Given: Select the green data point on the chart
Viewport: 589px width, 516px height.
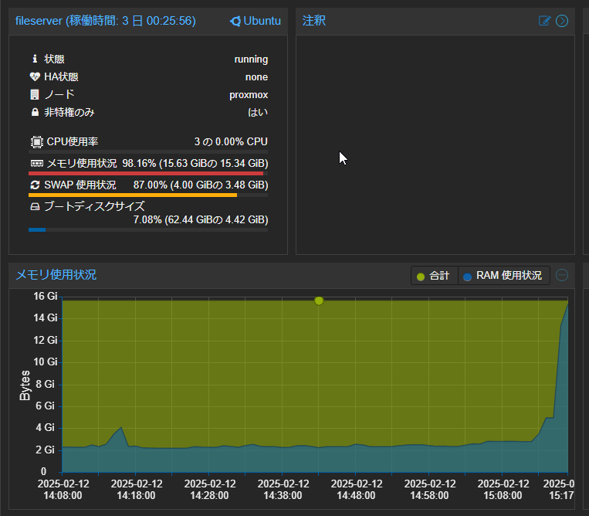Looking at the screenshot, I should [x=319, y=300].
